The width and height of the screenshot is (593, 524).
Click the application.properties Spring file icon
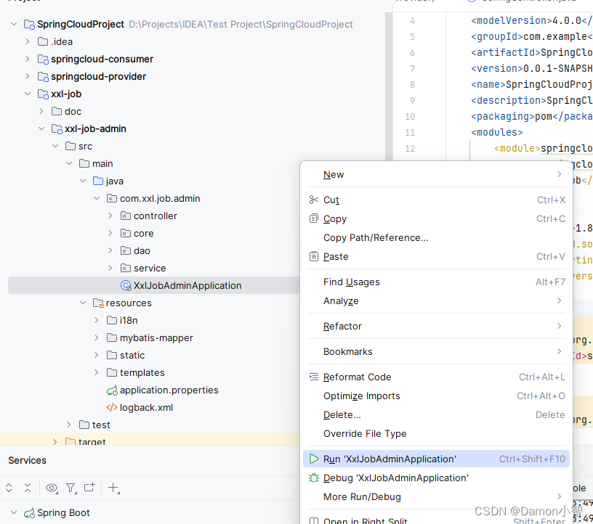click(x=111, y=390)
